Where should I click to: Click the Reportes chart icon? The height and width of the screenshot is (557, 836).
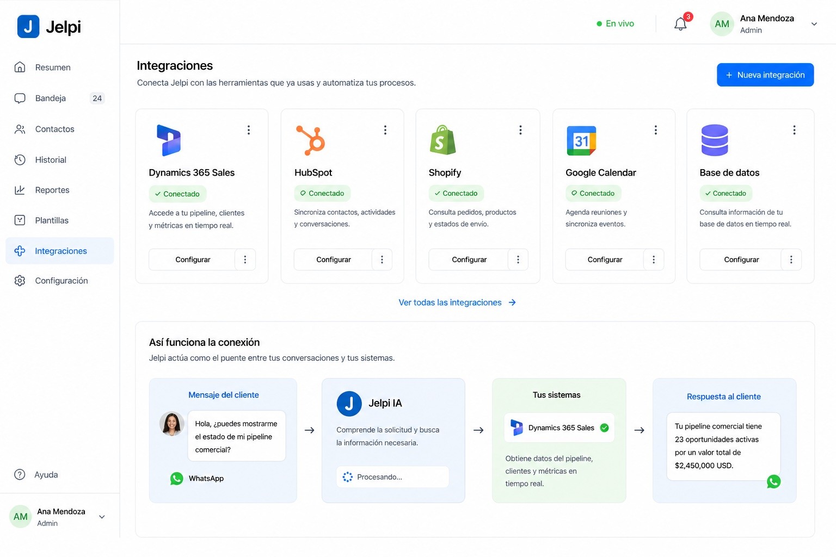click(x=20, y=190)
